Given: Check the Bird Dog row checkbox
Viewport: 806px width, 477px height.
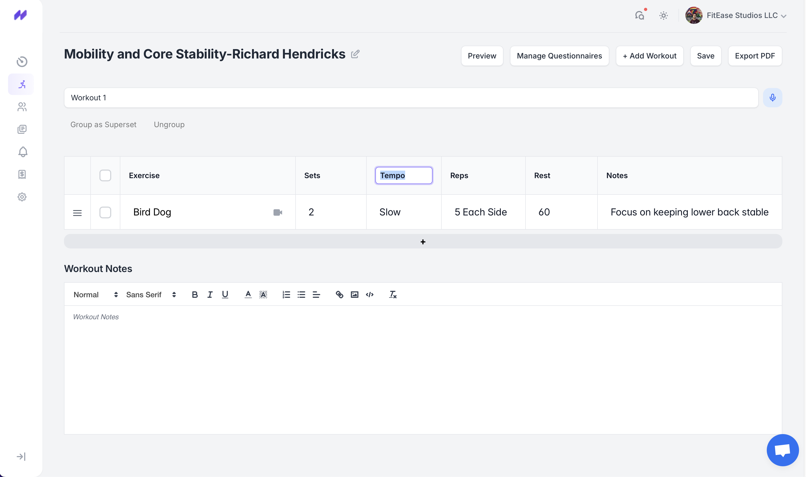Looking at the screenshot, I should pos(105,212).
